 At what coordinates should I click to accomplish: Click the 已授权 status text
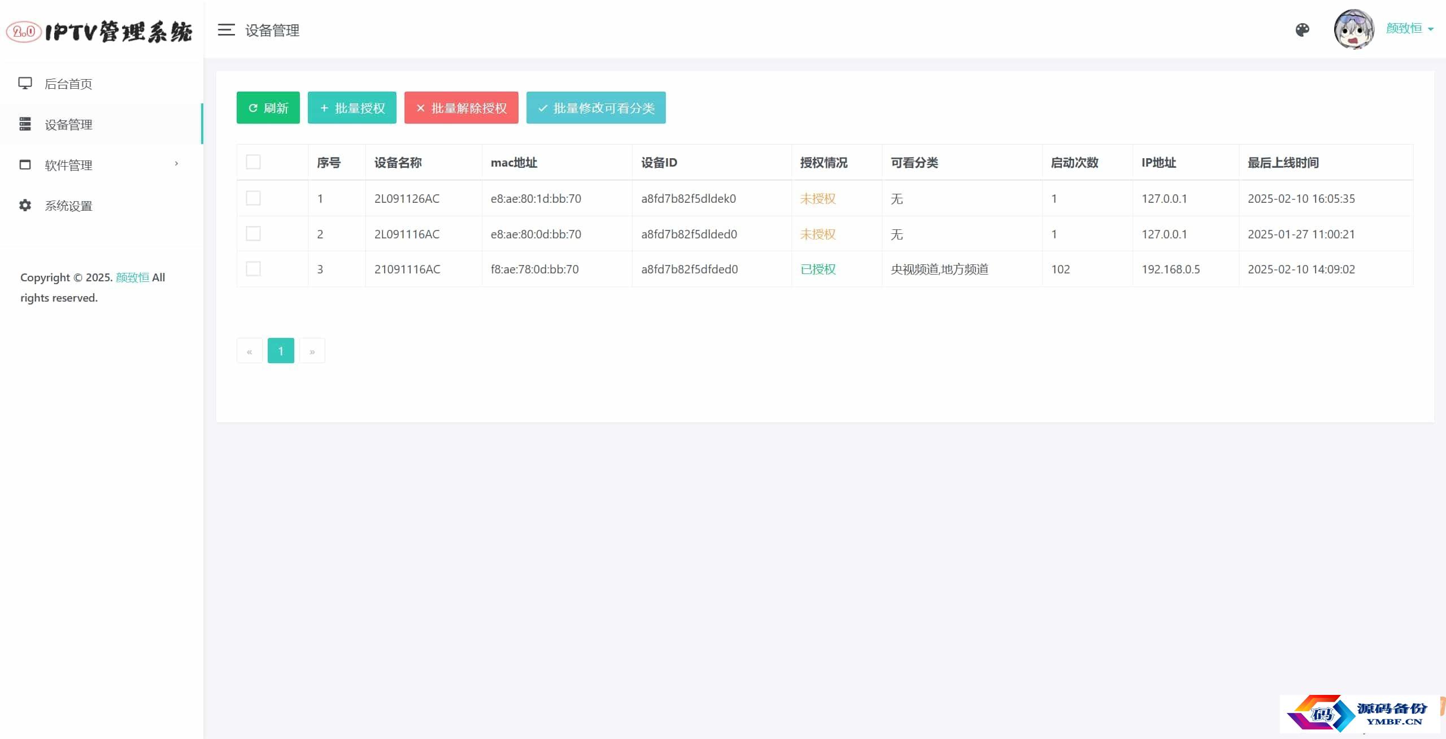(x=818, y=269)
